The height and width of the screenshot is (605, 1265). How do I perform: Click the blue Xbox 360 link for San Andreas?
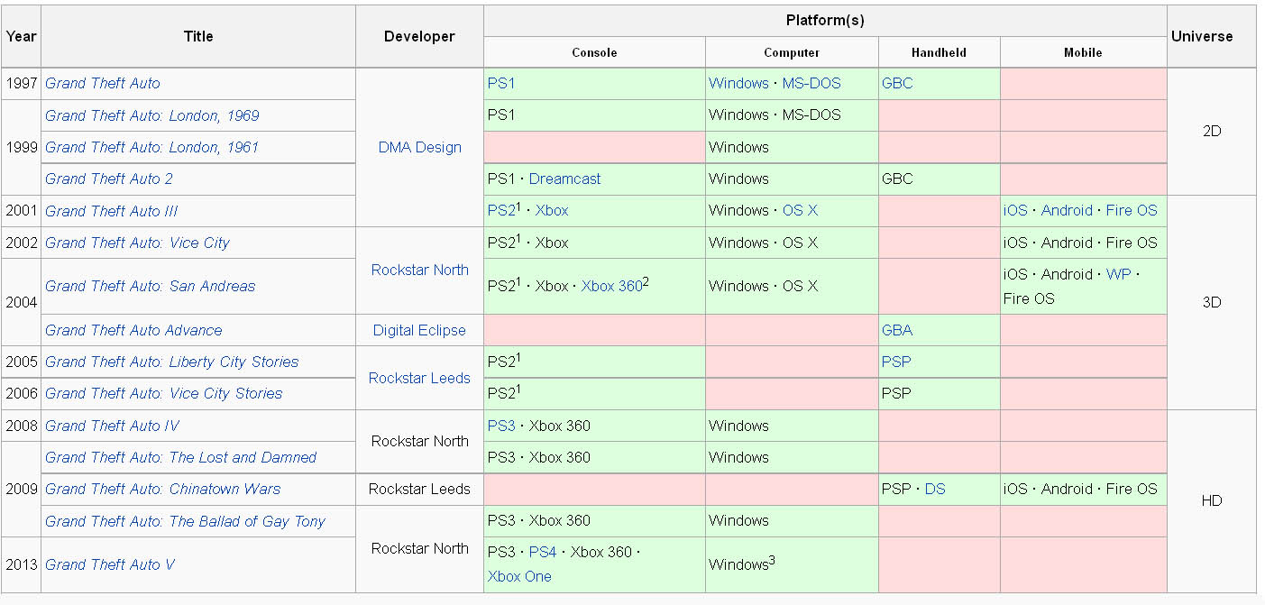click(x=611, y=286)
